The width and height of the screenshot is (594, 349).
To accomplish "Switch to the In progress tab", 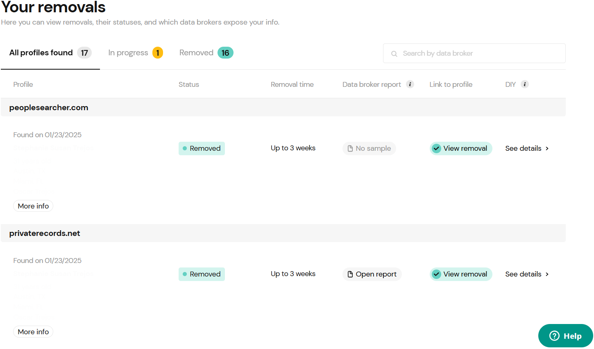I will point(135,53).
